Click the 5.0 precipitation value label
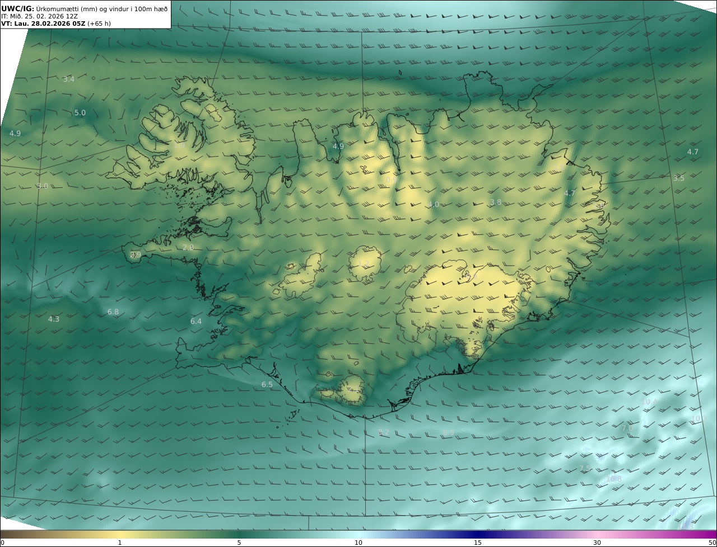 80,113
